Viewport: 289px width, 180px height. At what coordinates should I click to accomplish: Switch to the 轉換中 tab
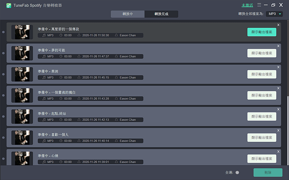128,14
